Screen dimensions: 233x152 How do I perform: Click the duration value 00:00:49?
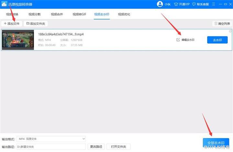click(x=50, y=45)
